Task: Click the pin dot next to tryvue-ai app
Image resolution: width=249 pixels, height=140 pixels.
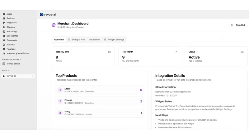Action: click(33, 76)
